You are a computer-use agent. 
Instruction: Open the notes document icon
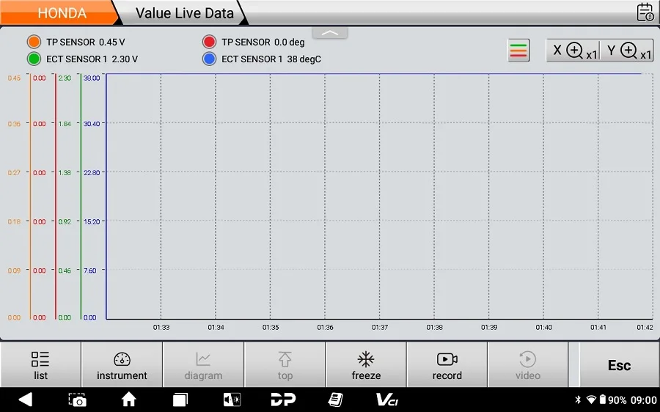click(x=335, y=400)
